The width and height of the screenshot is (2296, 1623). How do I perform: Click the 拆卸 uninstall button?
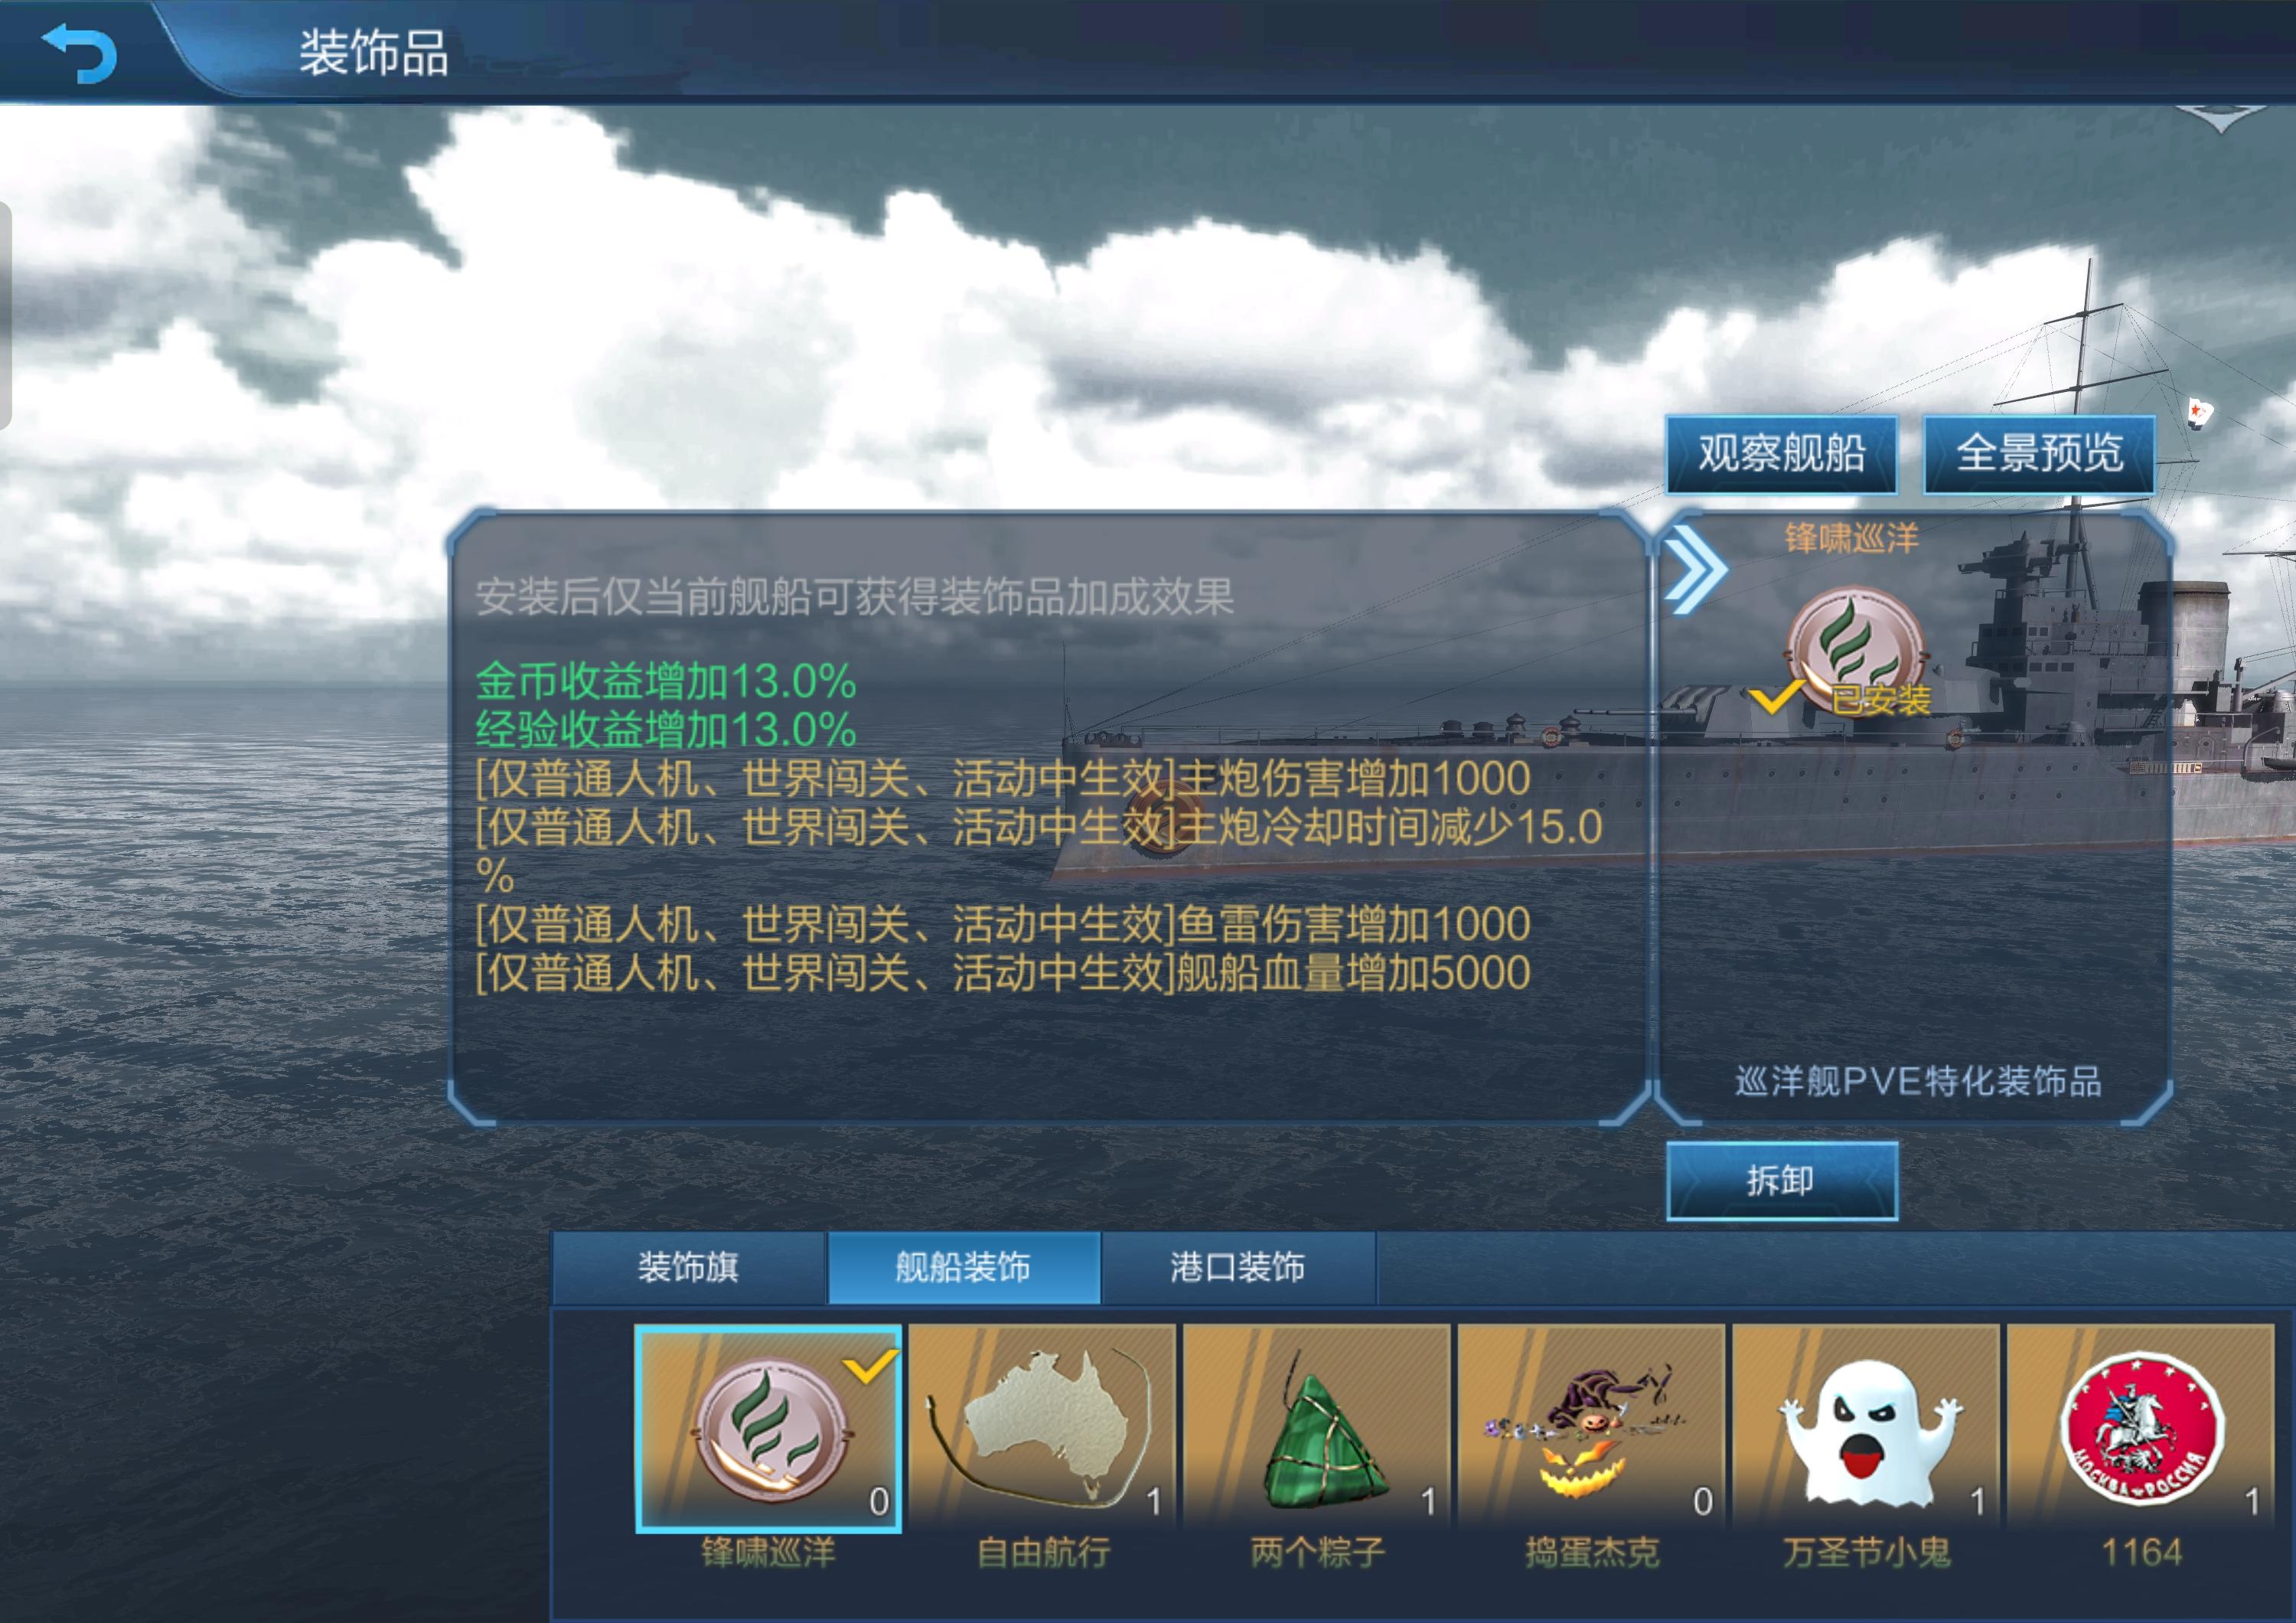[1781, 1180]
